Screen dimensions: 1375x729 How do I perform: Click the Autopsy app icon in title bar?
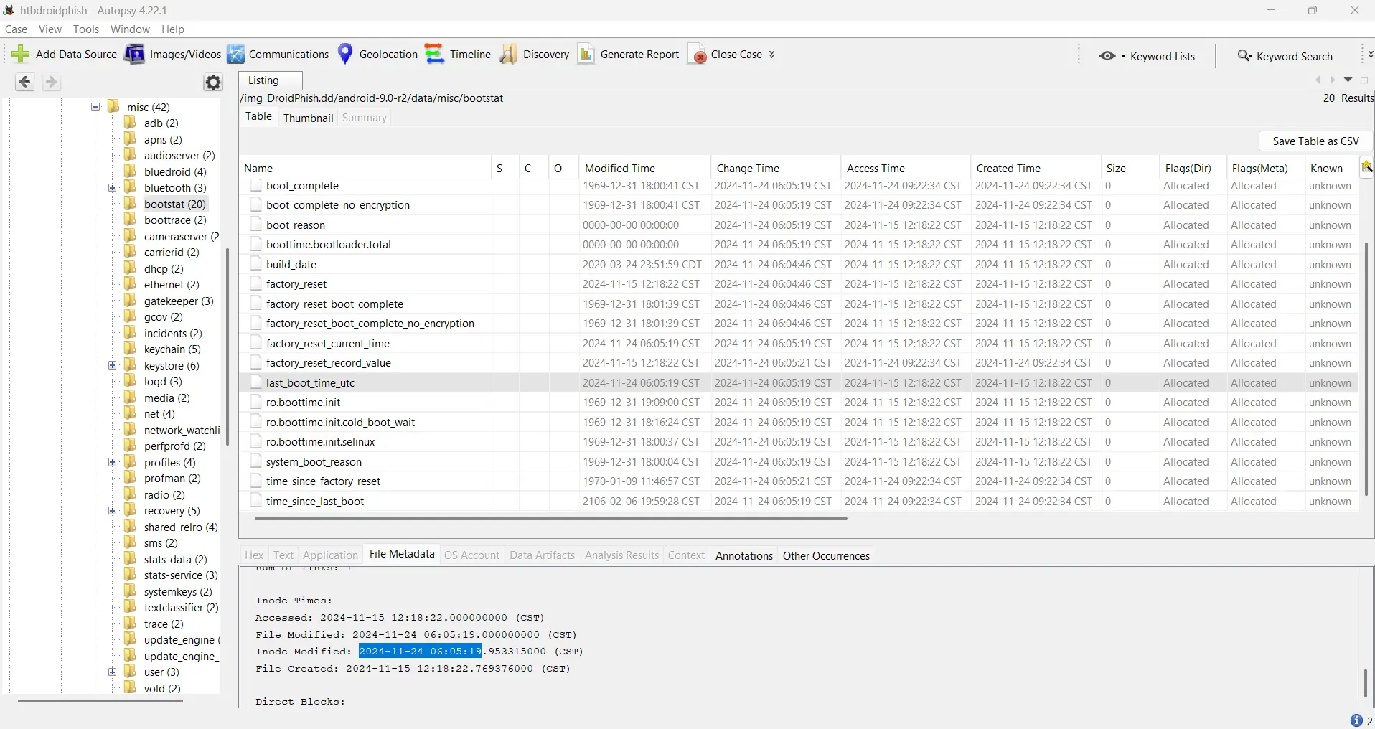coord(9,10)
